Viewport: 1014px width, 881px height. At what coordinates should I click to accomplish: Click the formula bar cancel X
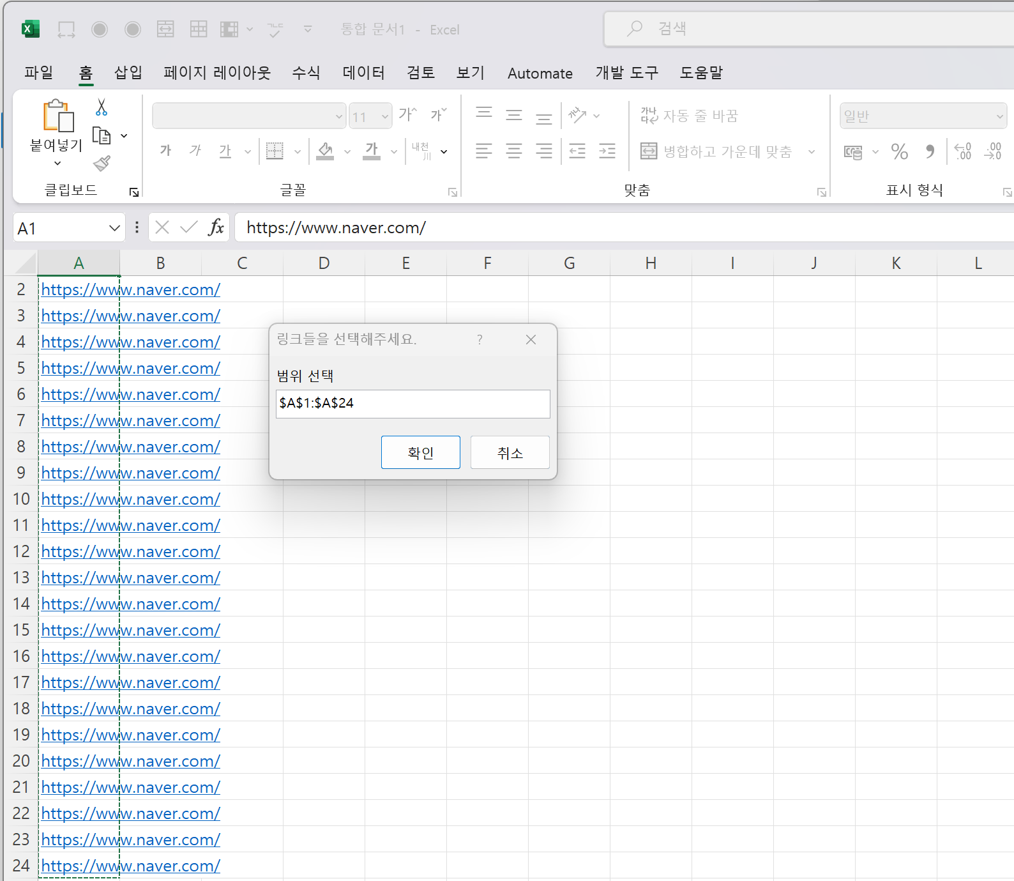coord(162,227)
